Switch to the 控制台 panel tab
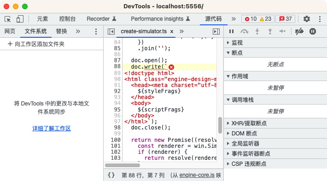Screen dimensions: 327x181 67,19
